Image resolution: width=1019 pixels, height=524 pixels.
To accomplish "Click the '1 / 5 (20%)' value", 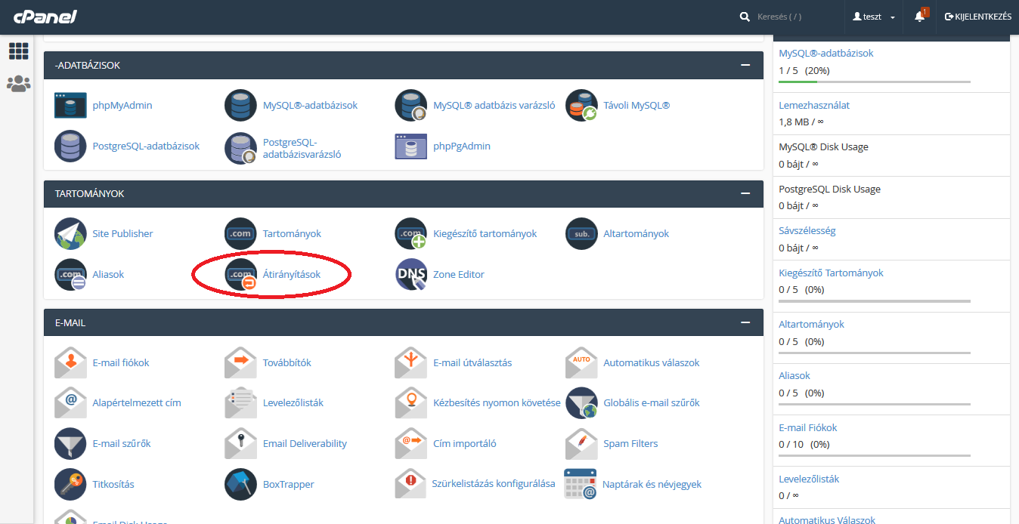I will (x=804, y=70).
